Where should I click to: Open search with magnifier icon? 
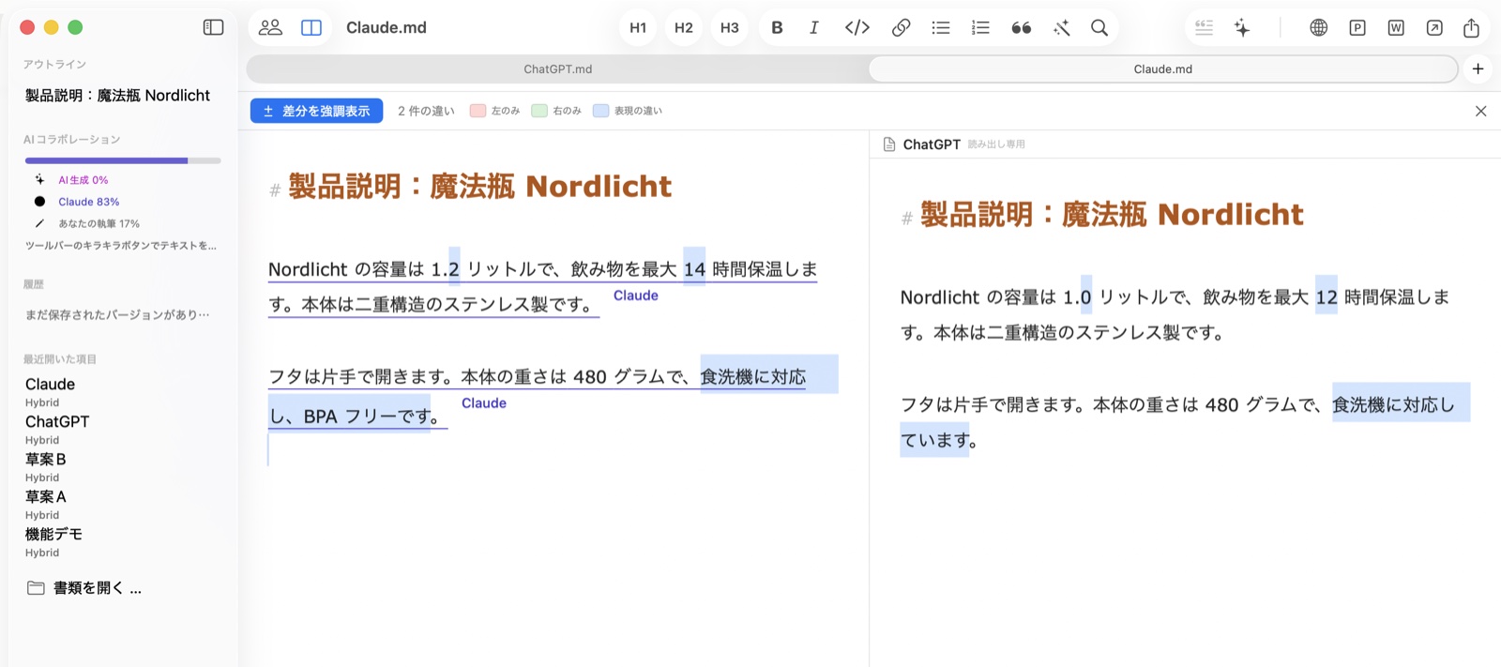(1099, 27)
